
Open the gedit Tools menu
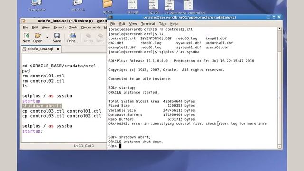[x=73, y=28]
